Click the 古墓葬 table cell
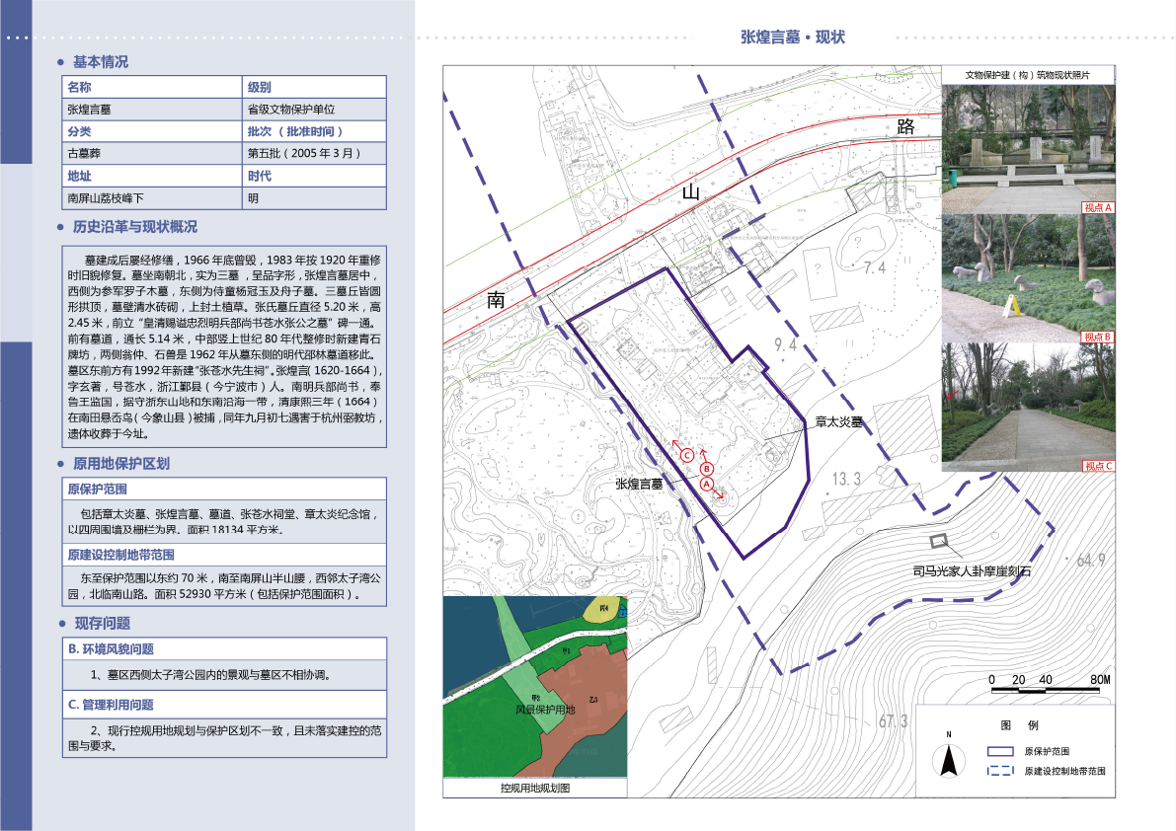The width and height of the screenshot is (1176, 831). click(x=152, y=154)
